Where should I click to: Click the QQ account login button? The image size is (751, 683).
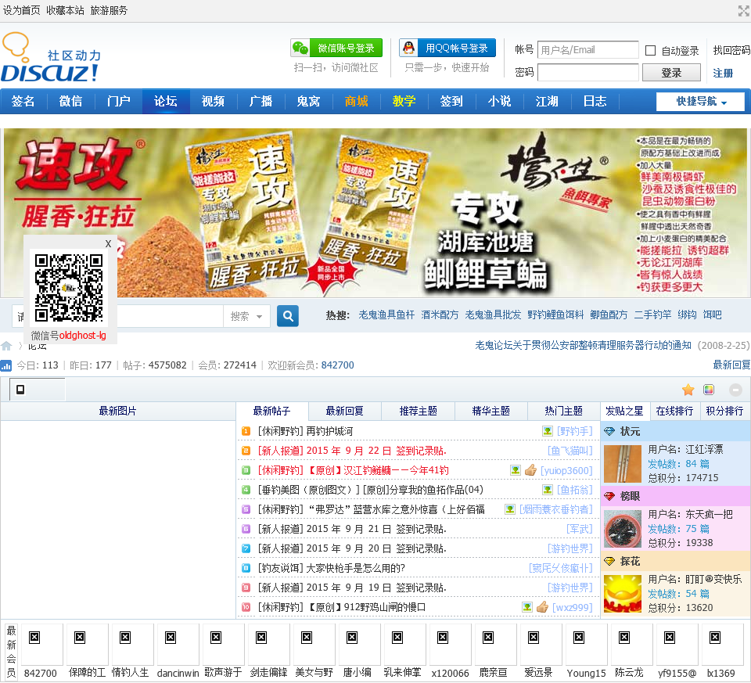click(x=447, y=48)
